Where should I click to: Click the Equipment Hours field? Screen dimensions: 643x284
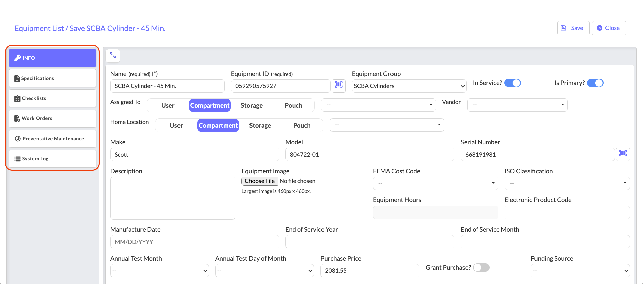click(435, 212)
